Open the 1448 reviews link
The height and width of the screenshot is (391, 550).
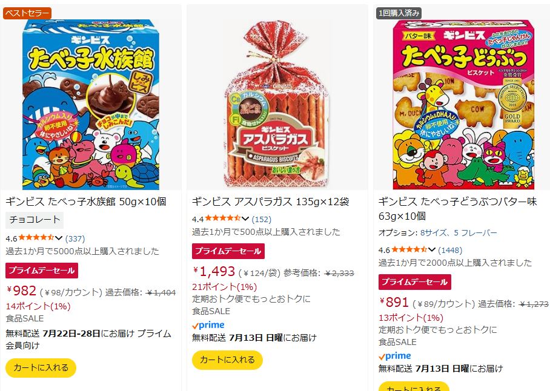[450, 250]
